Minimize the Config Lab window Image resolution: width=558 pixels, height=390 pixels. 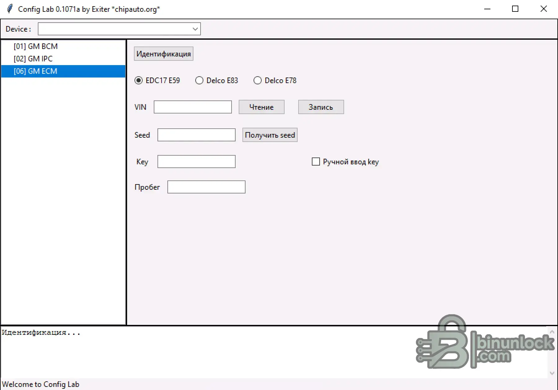point(487,9)
